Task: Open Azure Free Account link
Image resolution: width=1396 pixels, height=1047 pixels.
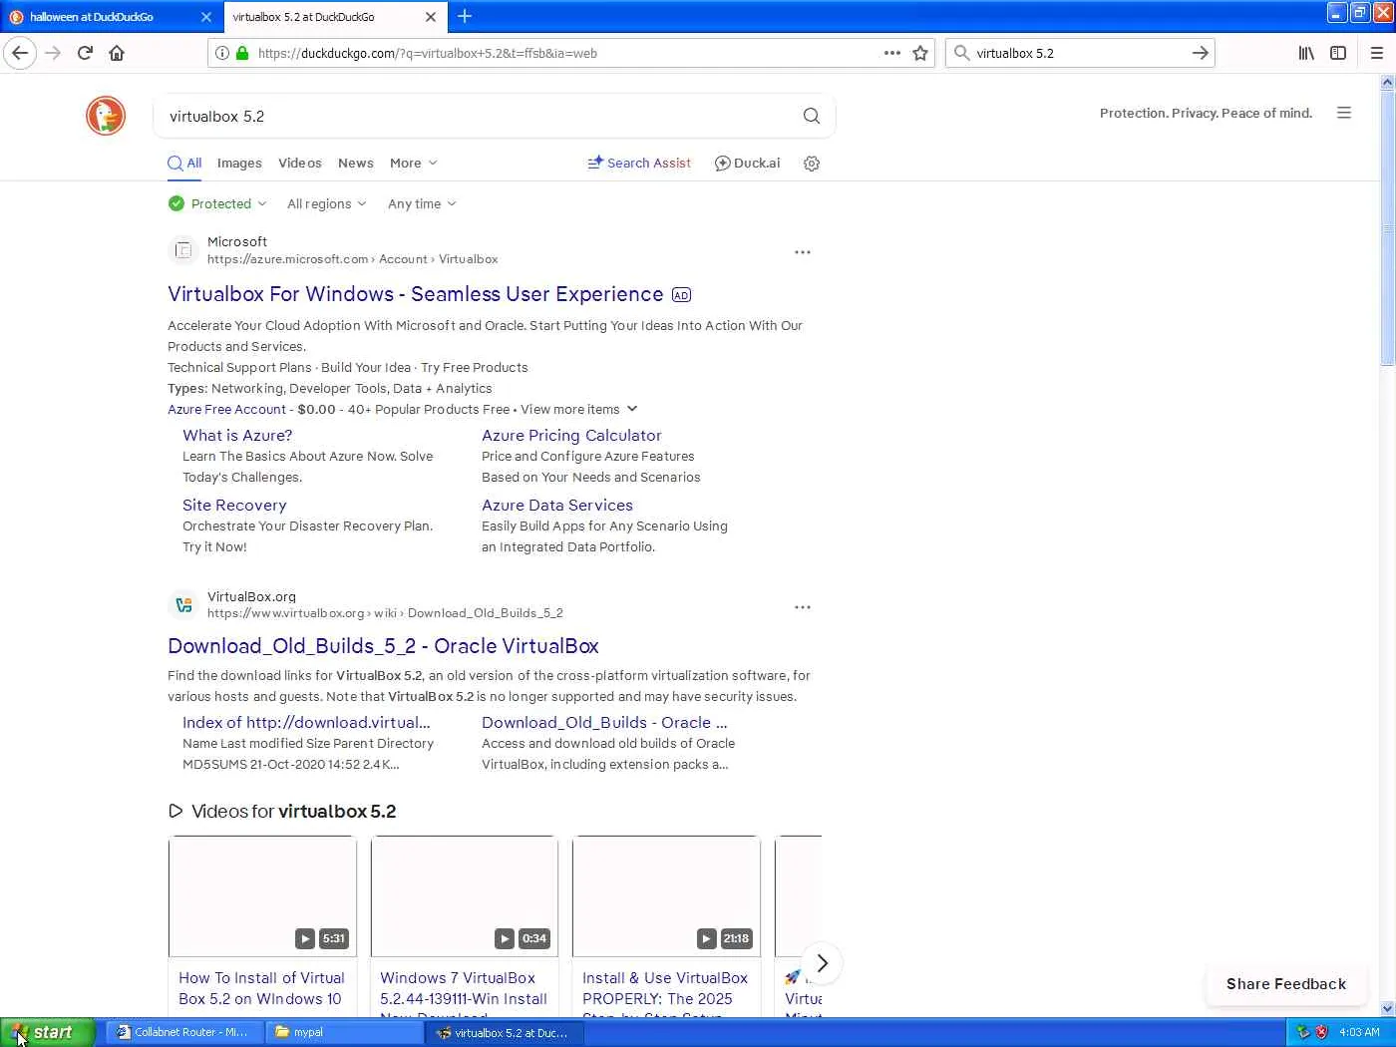Action: tap(226, 410)
